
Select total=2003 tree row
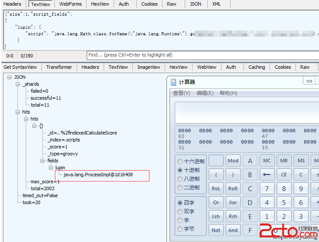pyautogui.click(x=43, y=188)
